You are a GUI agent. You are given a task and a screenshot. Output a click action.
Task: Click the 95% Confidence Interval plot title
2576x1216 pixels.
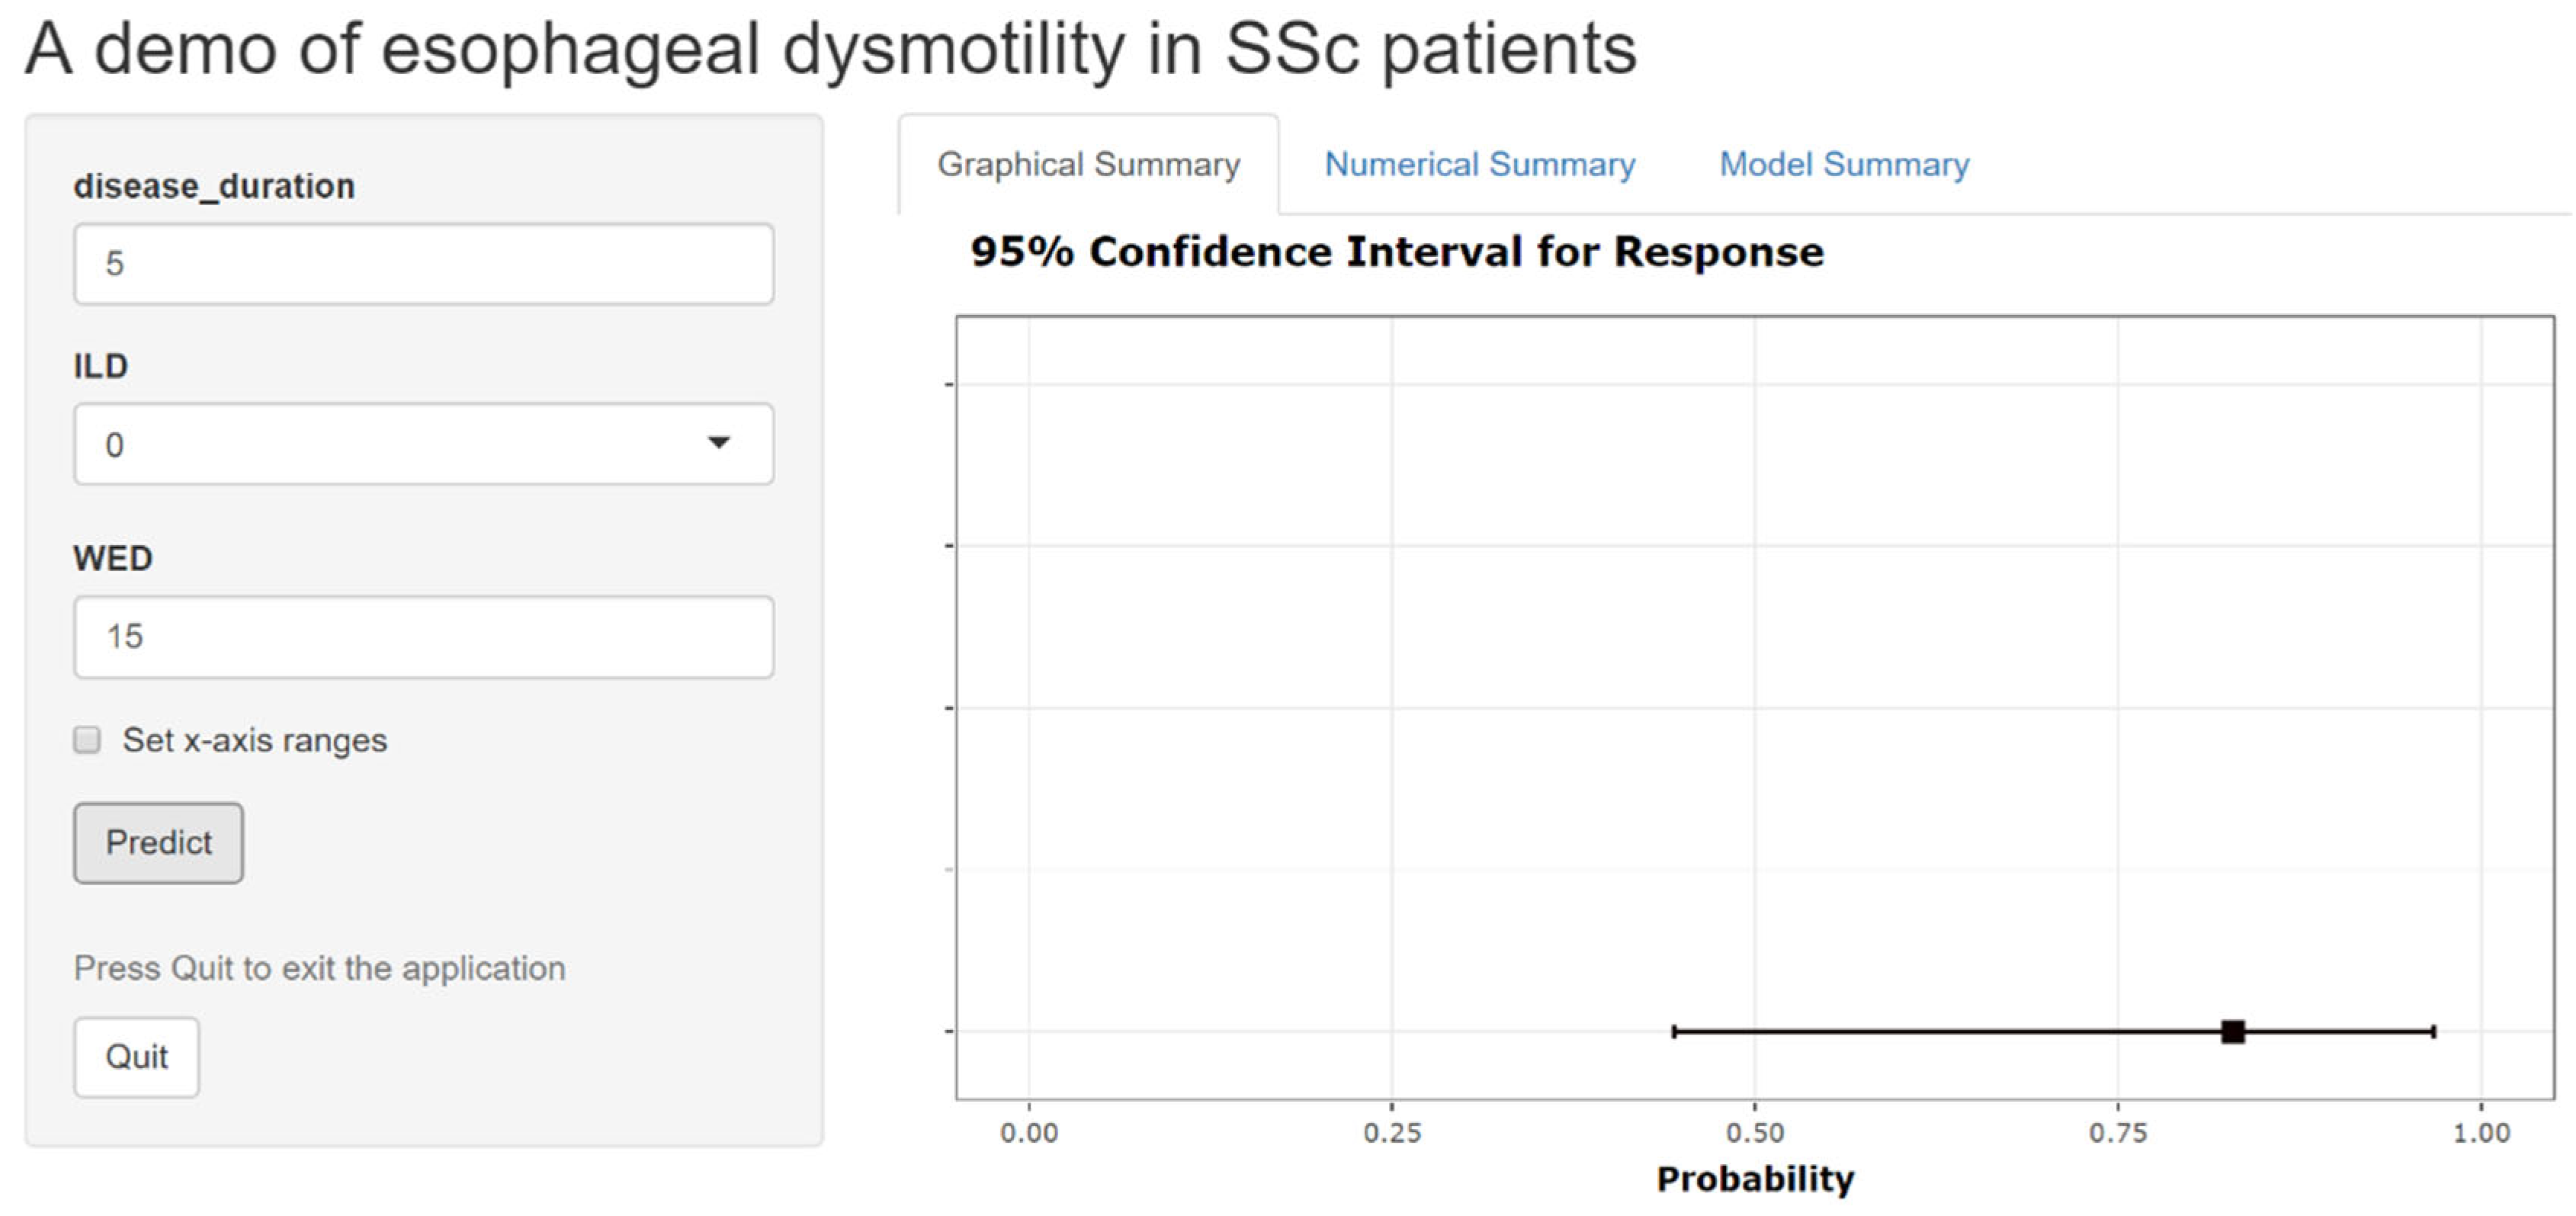tap(1396, 252)
